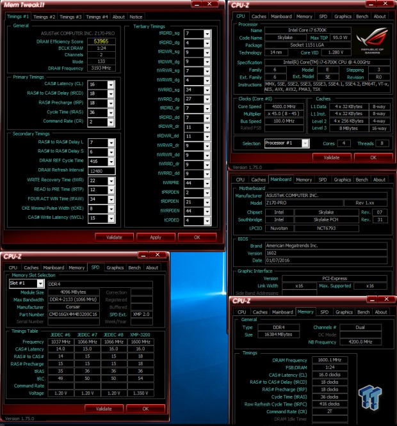Click NB Frequency value 4200.0 MHz

pyautogui.click(x=361, y=342)
